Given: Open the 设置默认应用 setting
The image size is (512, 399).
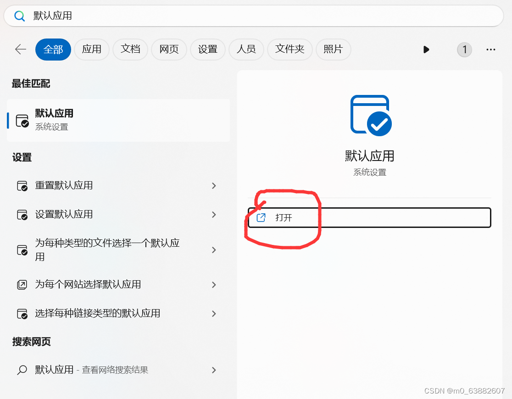Looking at the screenshot, I should click(118, 215).
